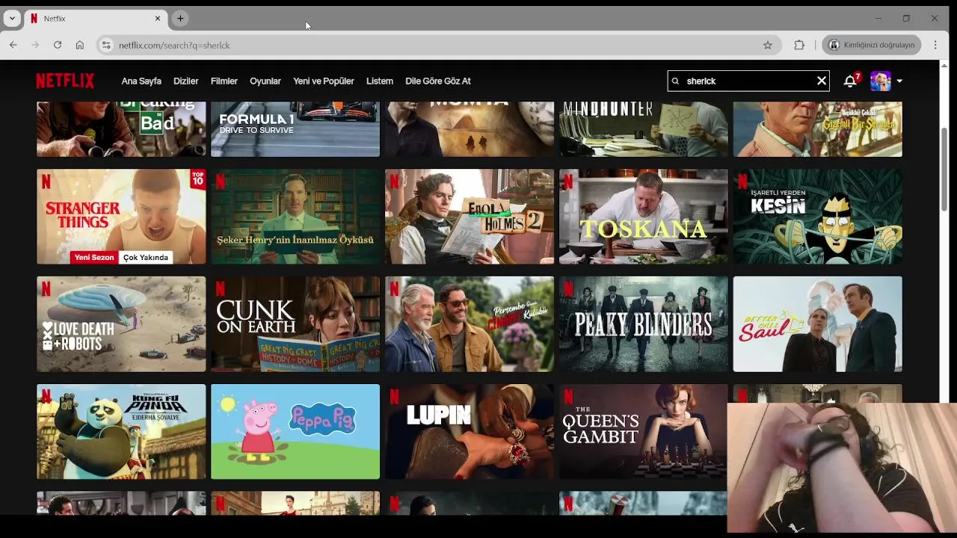Open Listem page
The image size is (957, 538).
coord(379,81)
